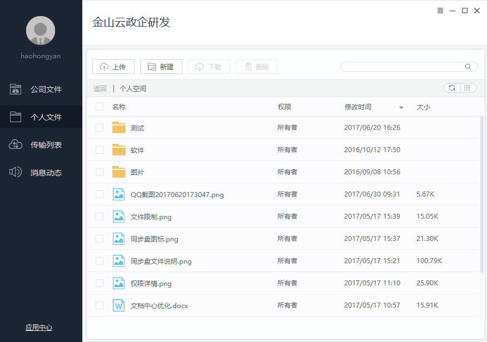Switch to grid view icon
Image resolution: width=487 pixels, height=342 pixels.
pyautogui.click(x=467, y=88)
